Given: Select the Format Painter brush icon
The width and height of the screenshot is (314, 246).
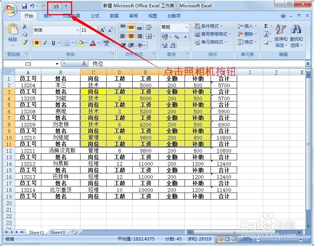Looking at the screenshot, I should (25, 42).
